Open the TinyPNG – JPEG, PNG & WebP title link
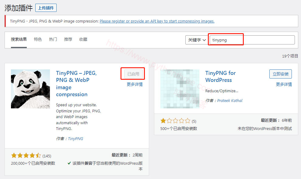 point(76,84)
